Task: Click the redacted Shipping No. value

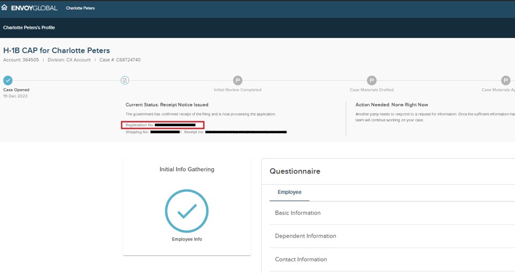Action: (165, 132)
